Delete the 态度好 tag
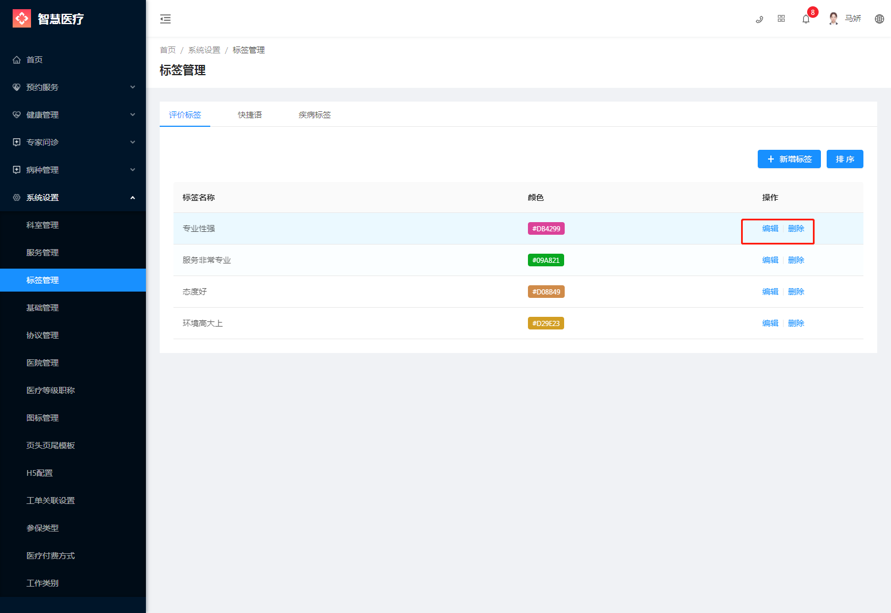The height and width of the screenshot is (613, 891). [x=796, y=292]
